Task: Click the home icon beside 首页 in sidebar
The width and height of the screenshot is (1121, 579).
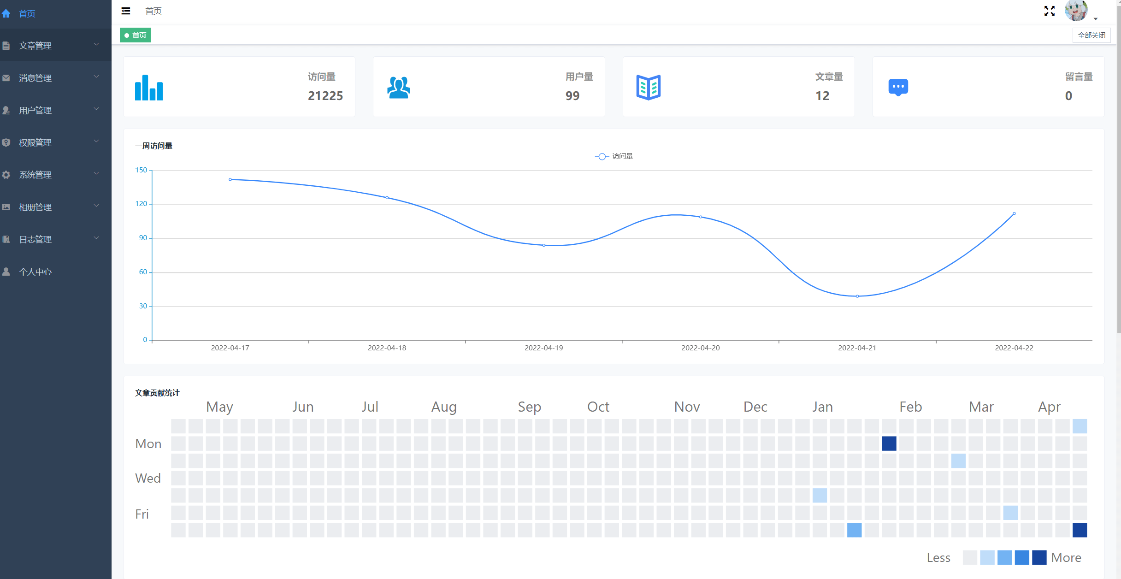Action: coord(6,14)
